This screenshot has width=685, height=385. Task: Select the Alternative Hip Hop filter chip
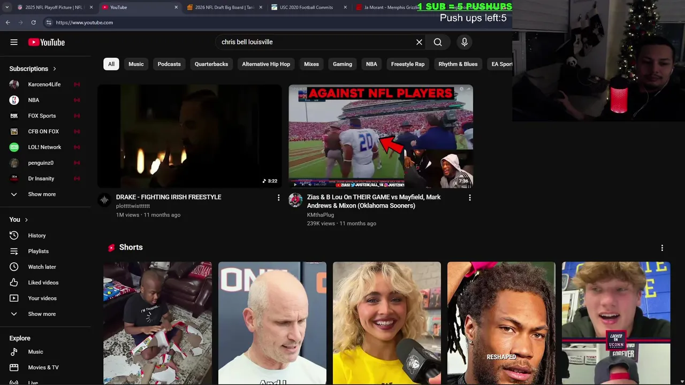[x=266, y=64]
